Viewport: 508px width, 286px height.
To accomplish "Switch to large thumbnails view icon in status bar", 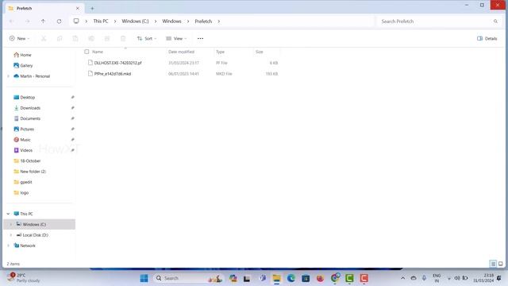I will tap(501, 264).
